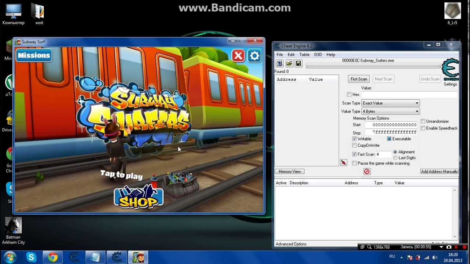470x264 pixels.
Task: Open the Help menu
Action: [x=331, y=55]
